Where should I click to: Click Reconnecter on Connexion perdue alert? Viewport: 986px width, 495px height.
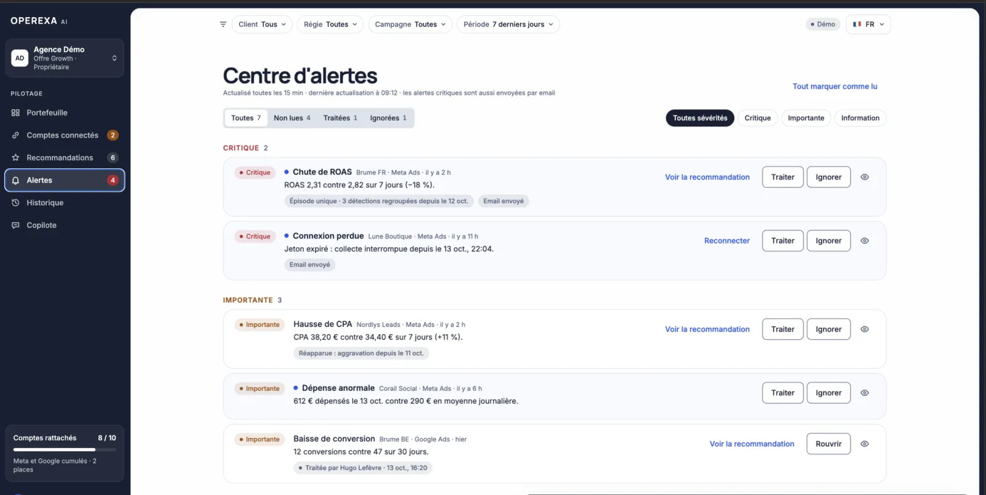pos(727,241)
